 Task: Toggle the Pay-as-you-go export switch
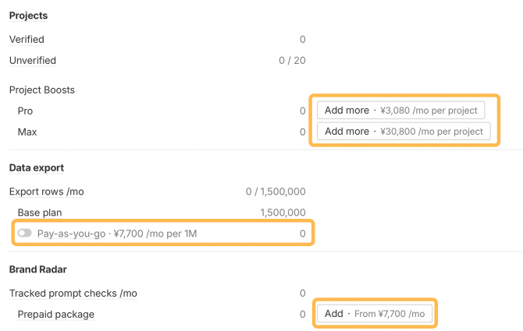pos(24,233)
